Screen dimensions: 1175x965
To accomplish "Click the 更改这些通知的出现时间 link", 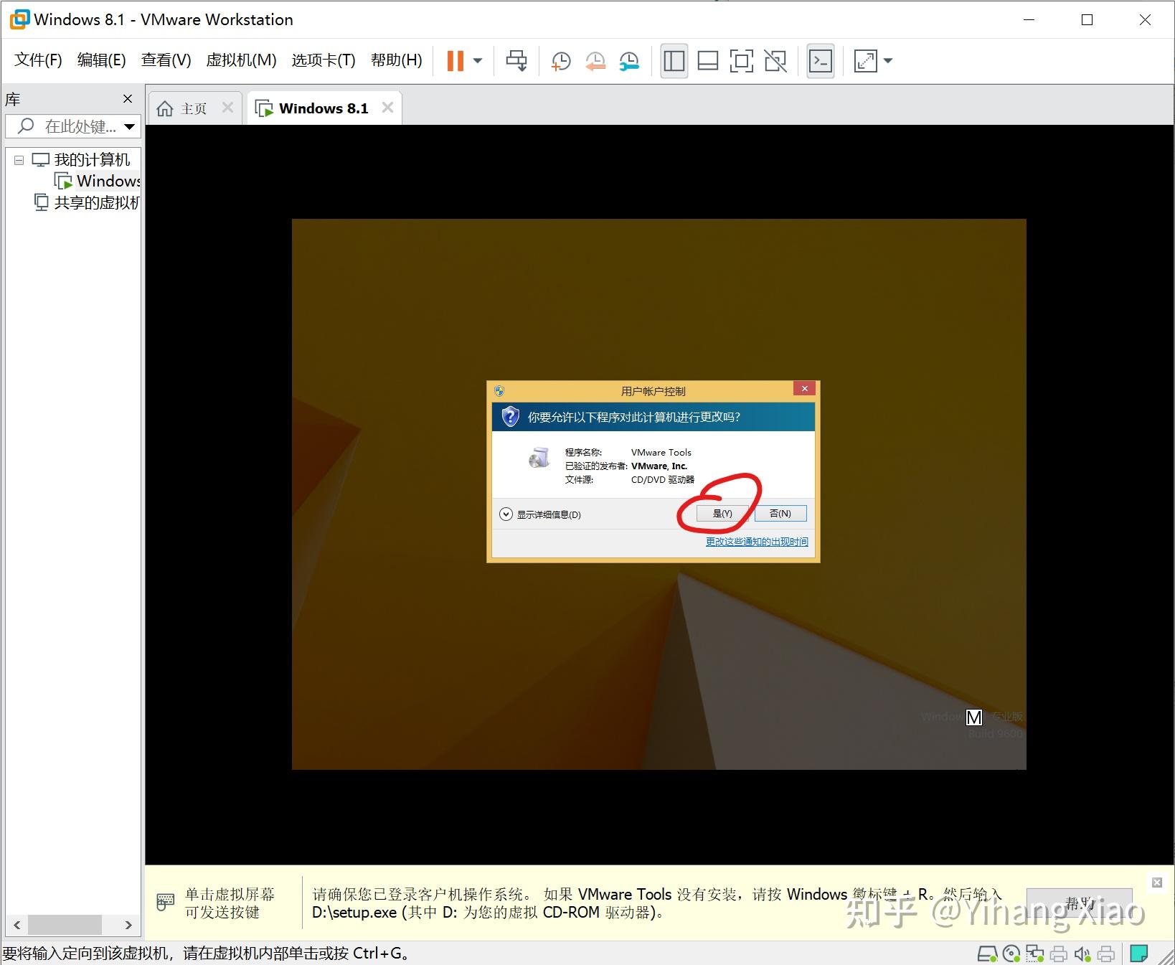I will coord(755,542).
